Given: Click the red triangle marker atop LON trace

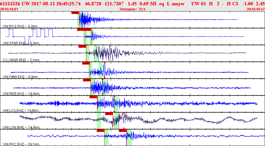Looking at the screenshot, I should (124, 113).
